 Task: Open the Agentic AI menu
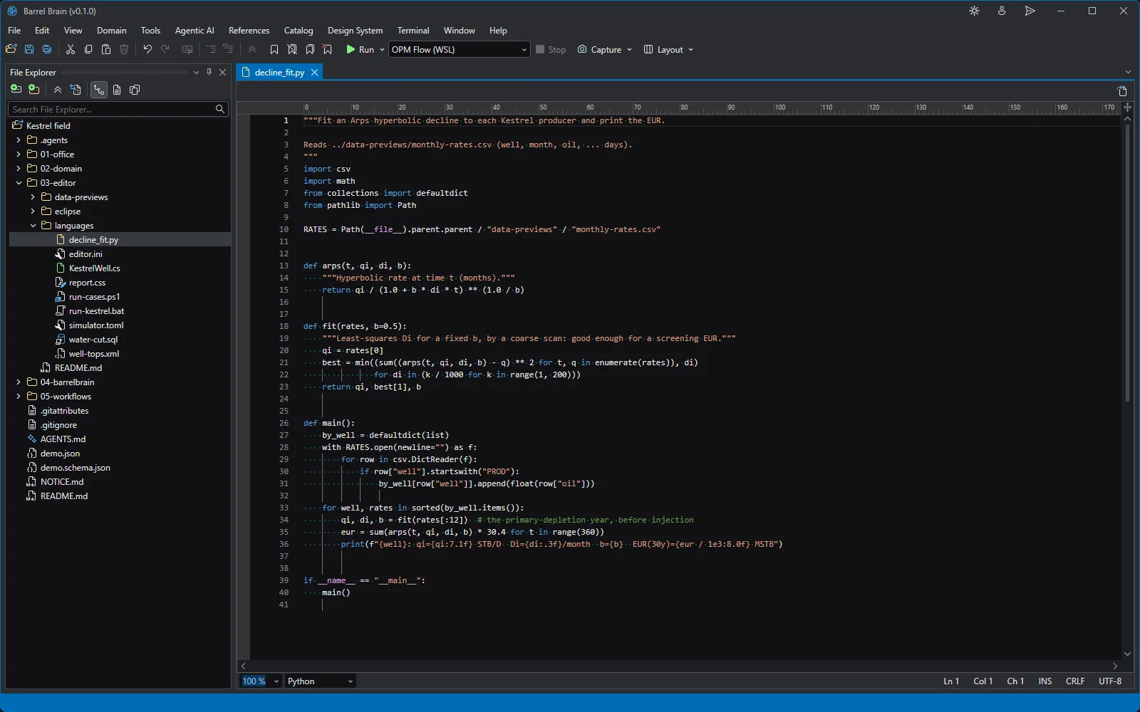[x=195, y=31]
